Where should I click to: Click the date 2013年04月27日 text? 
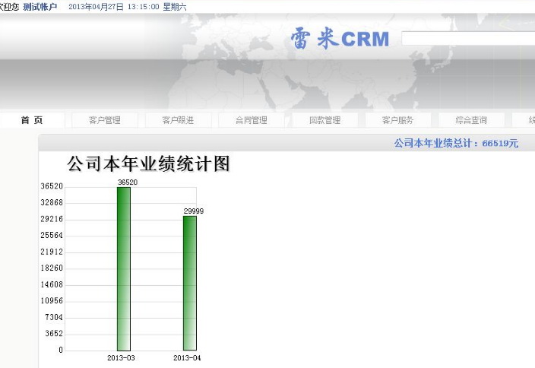pyautogui.click(x=96, y=7)
